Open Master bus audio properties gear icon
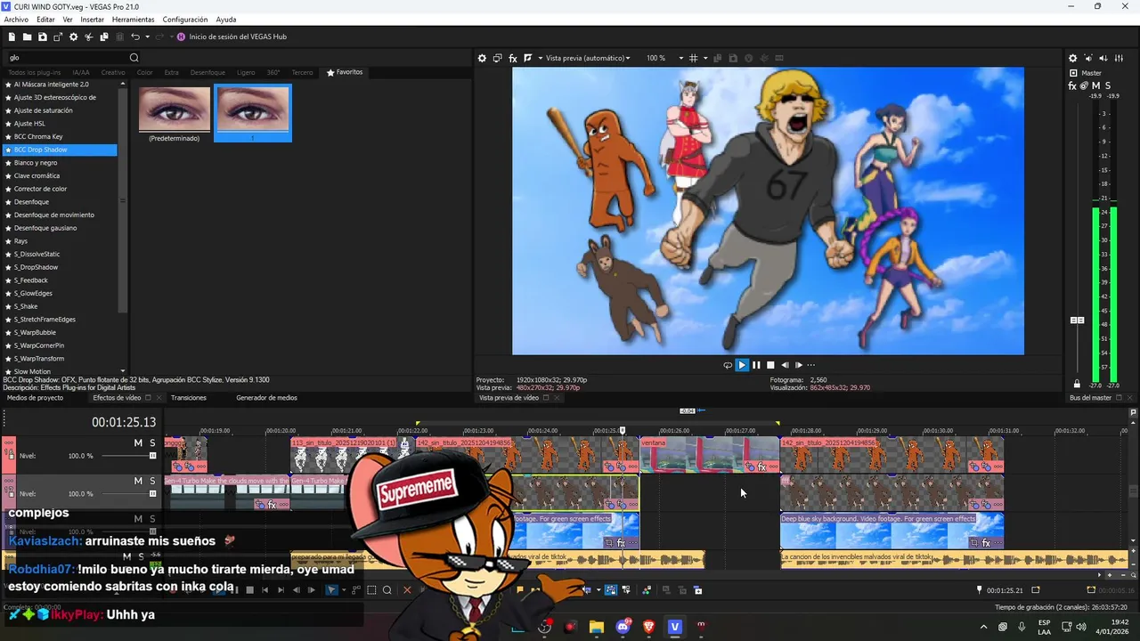1140x641 pixels. point(1072,58)
